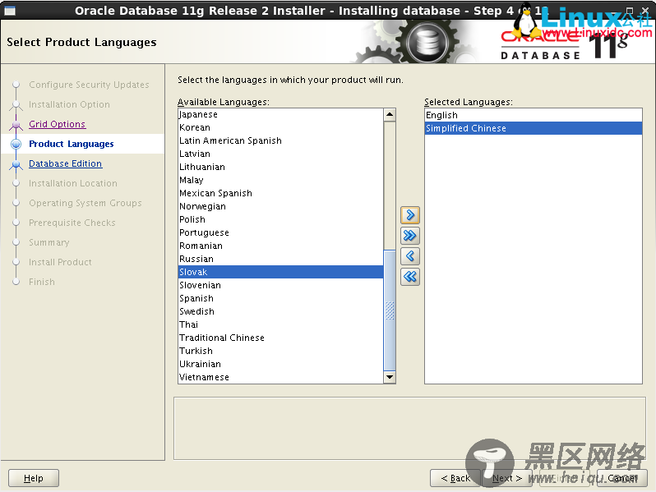Select English in Selected Languages list

534,115
